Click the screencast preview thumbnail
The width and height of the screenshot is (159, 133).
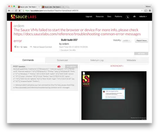pos(114,96)
